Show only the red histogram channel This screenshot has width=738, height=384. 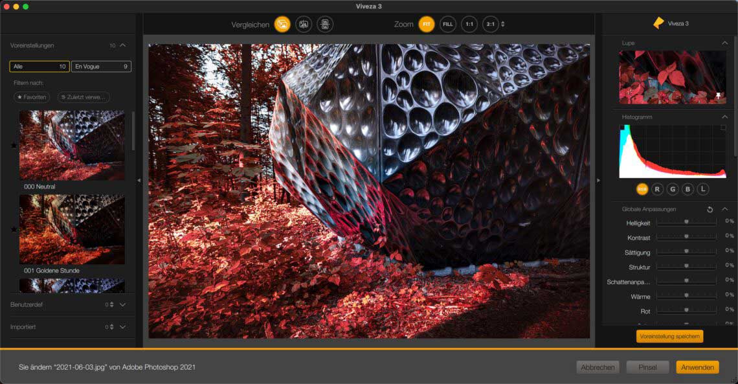(657, 189)
